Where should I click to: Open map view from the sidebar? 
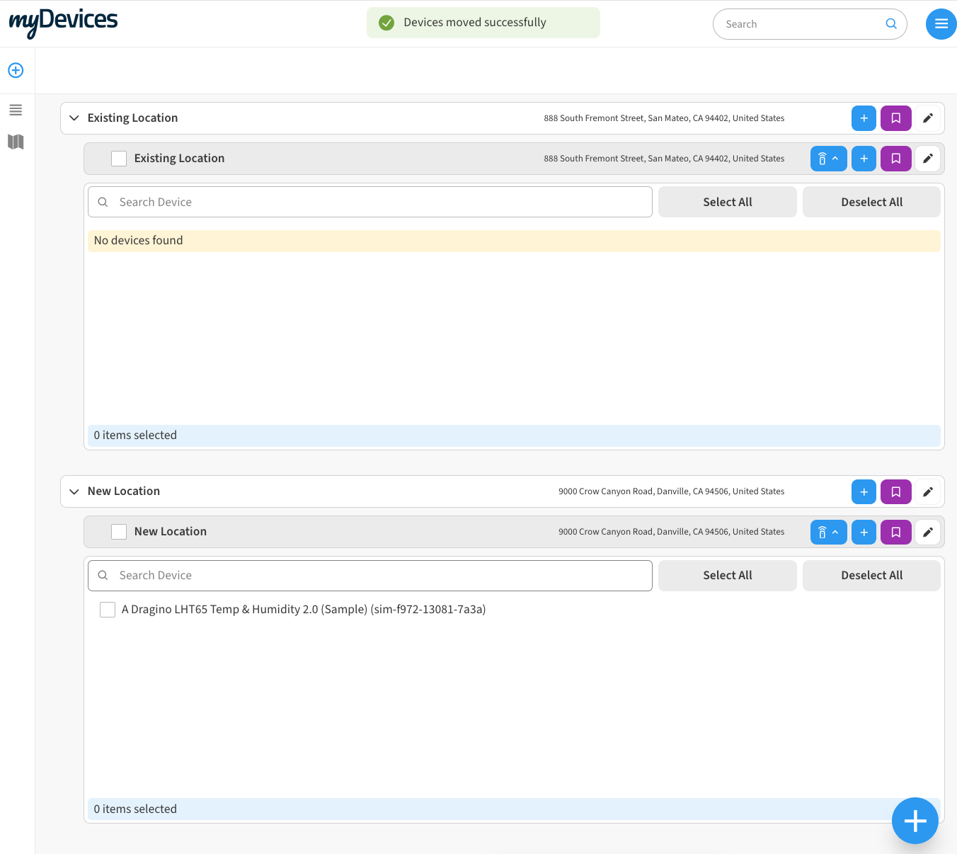16,142
